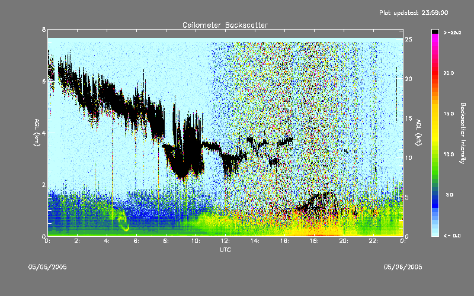Click the x-axis tick label 2:
The image size is (474, 296).
(78, 241)
